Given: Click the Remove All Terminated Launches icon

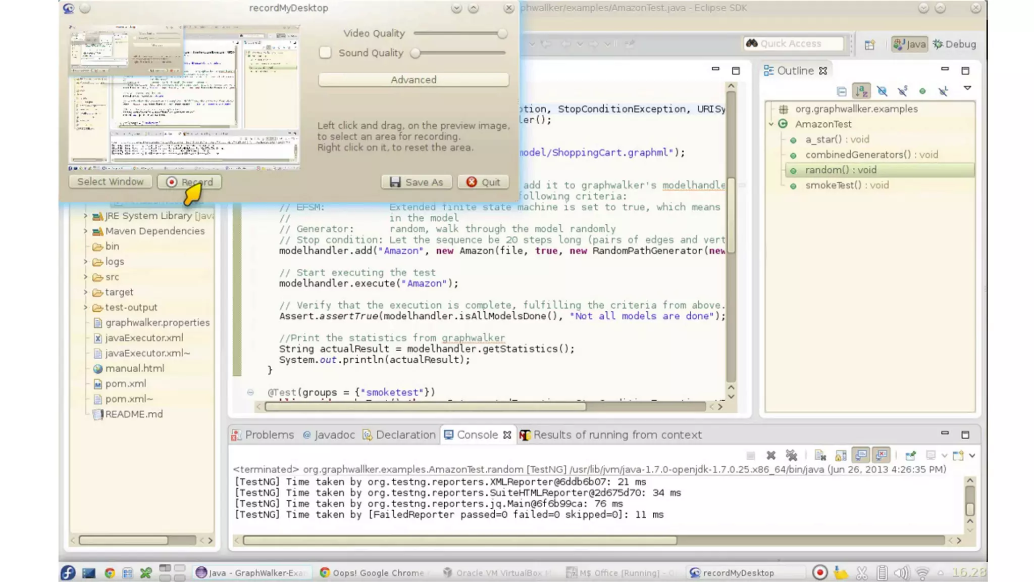Looking at the screenshot, I should 791,456.
